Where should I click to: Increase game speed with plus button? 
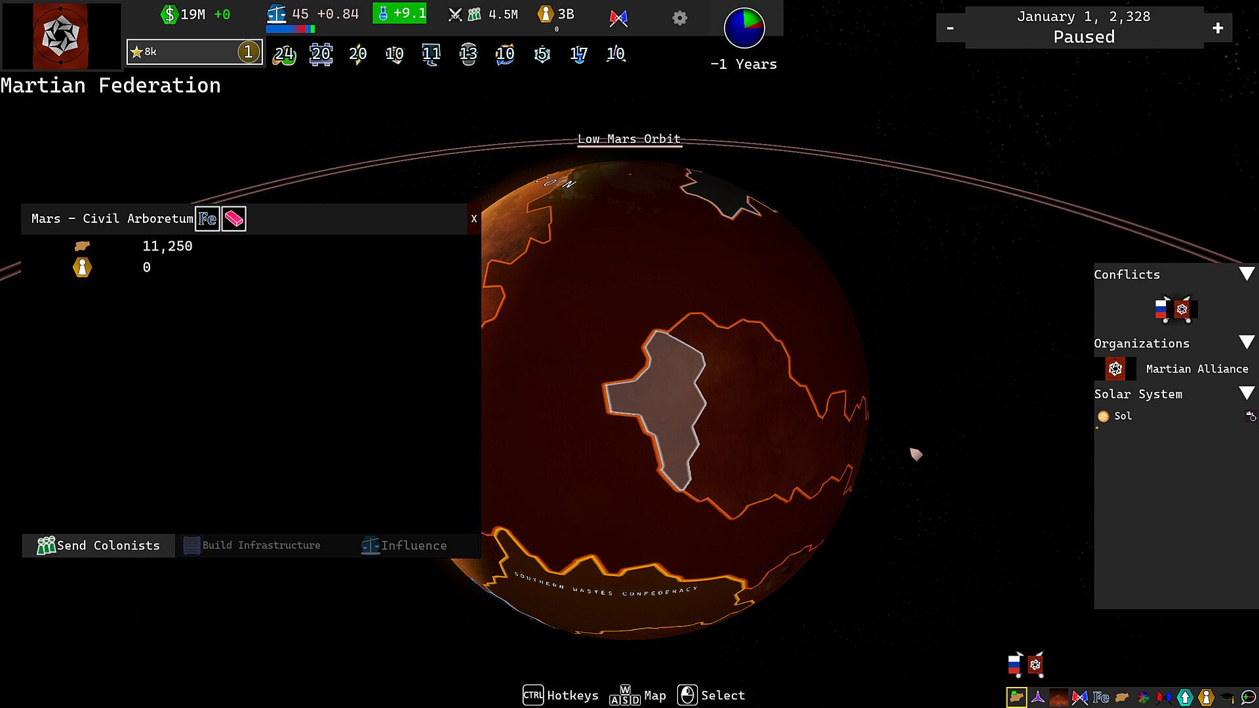click(1218, 28)
